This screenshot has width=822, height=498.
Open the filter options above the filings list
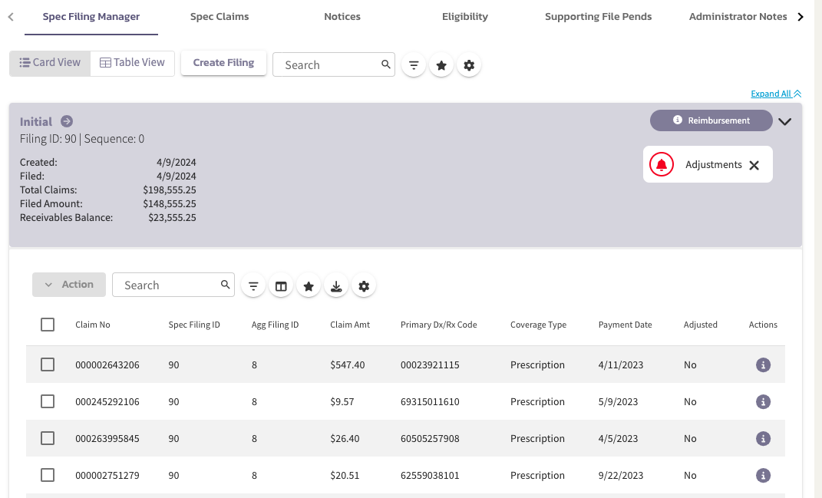click(414, 64)
